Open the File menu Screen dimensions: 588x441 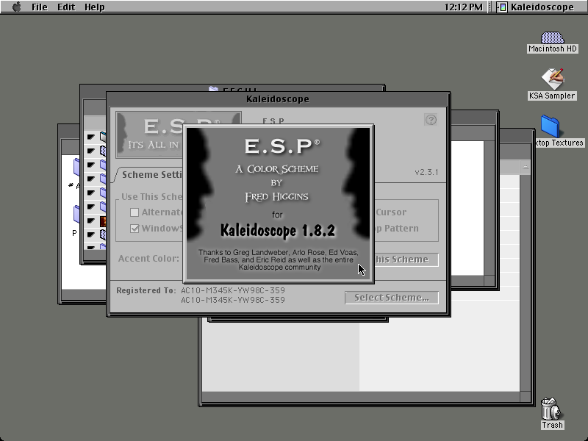point(40,7)
